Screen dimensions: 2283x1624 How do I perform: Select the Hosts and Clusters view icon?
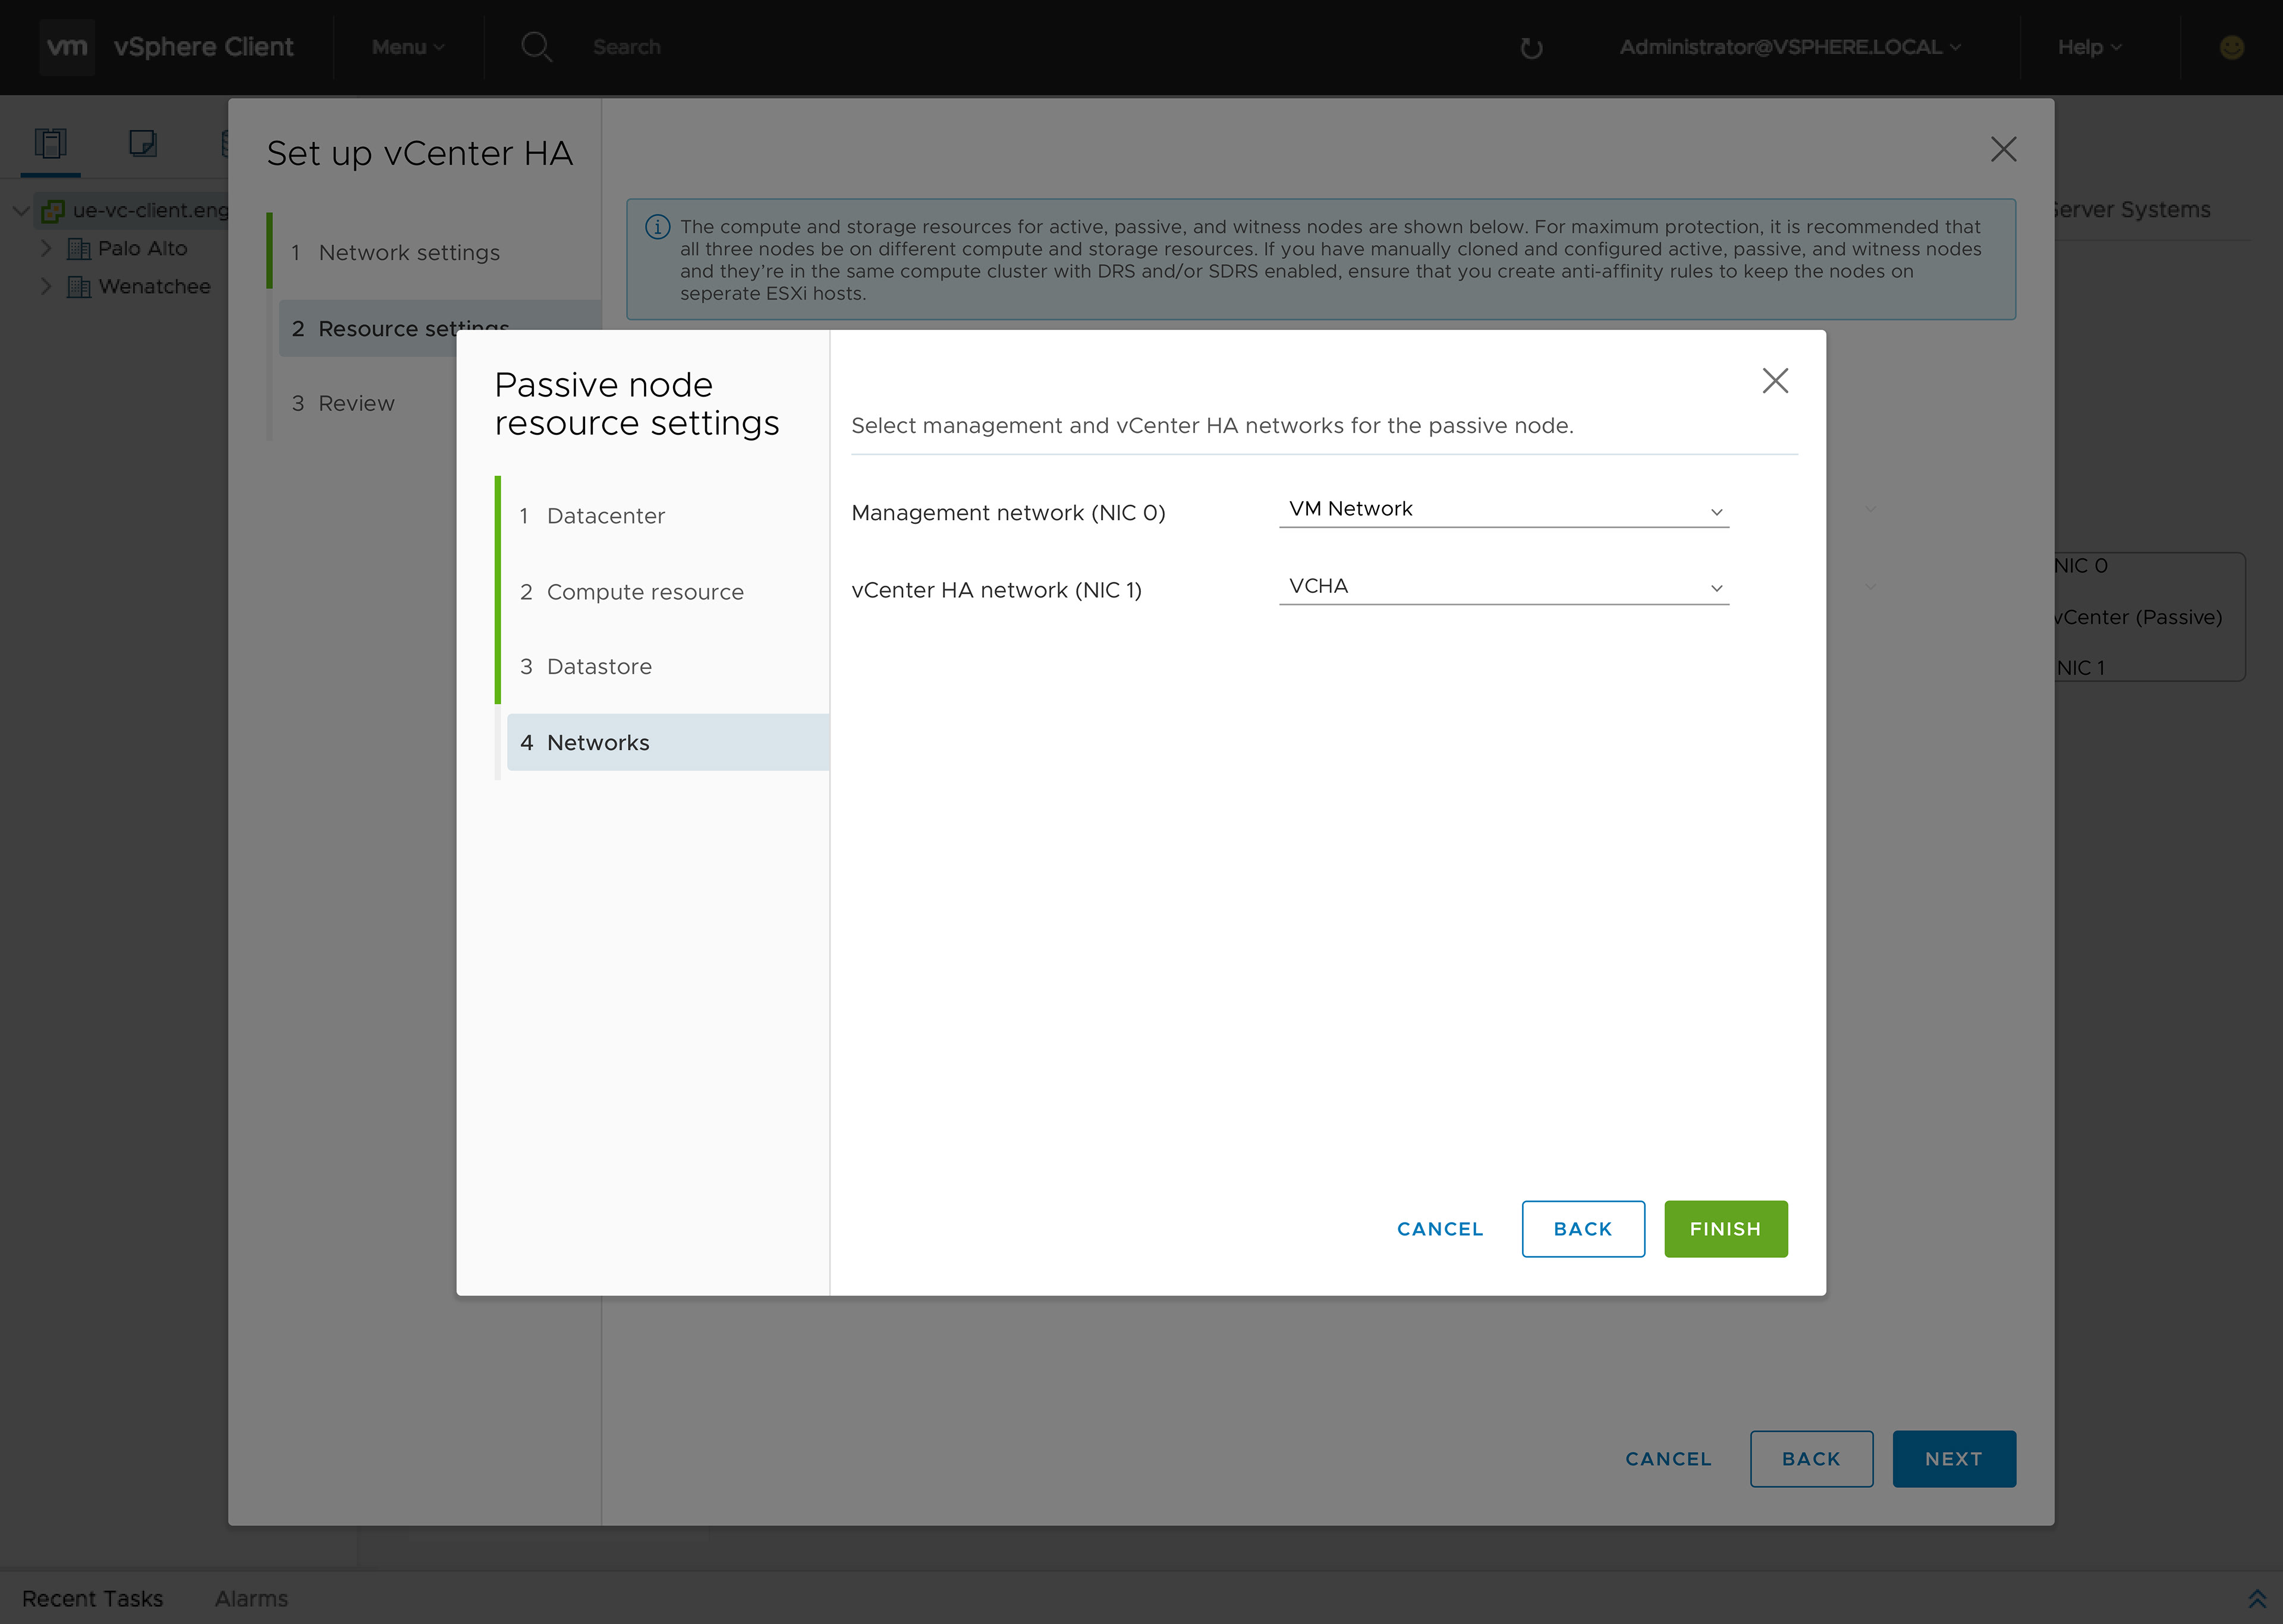[x=50, y=143]
